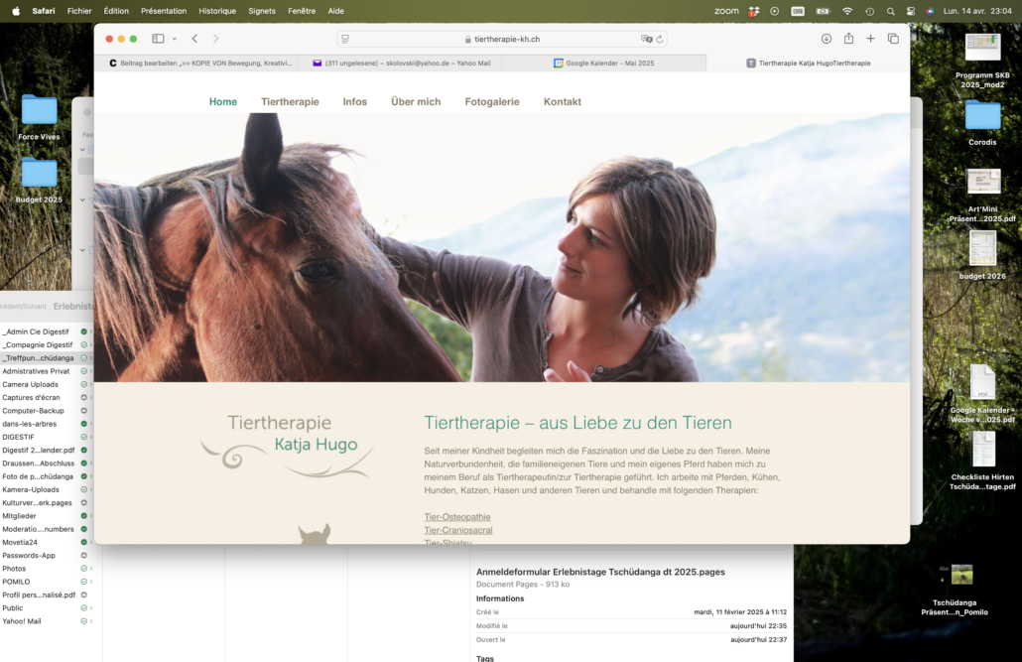This screenshot has width=1022, height=662.
Task: Open Control Center
Action: tap(911, 11)
